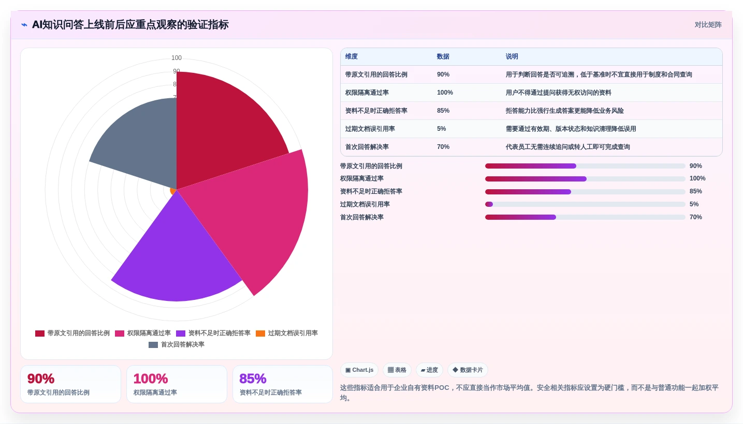This screenshot has height=424, width=743.
Task: Click the footer note about 企业自有资料POC
Action: [x=529, y=392]
